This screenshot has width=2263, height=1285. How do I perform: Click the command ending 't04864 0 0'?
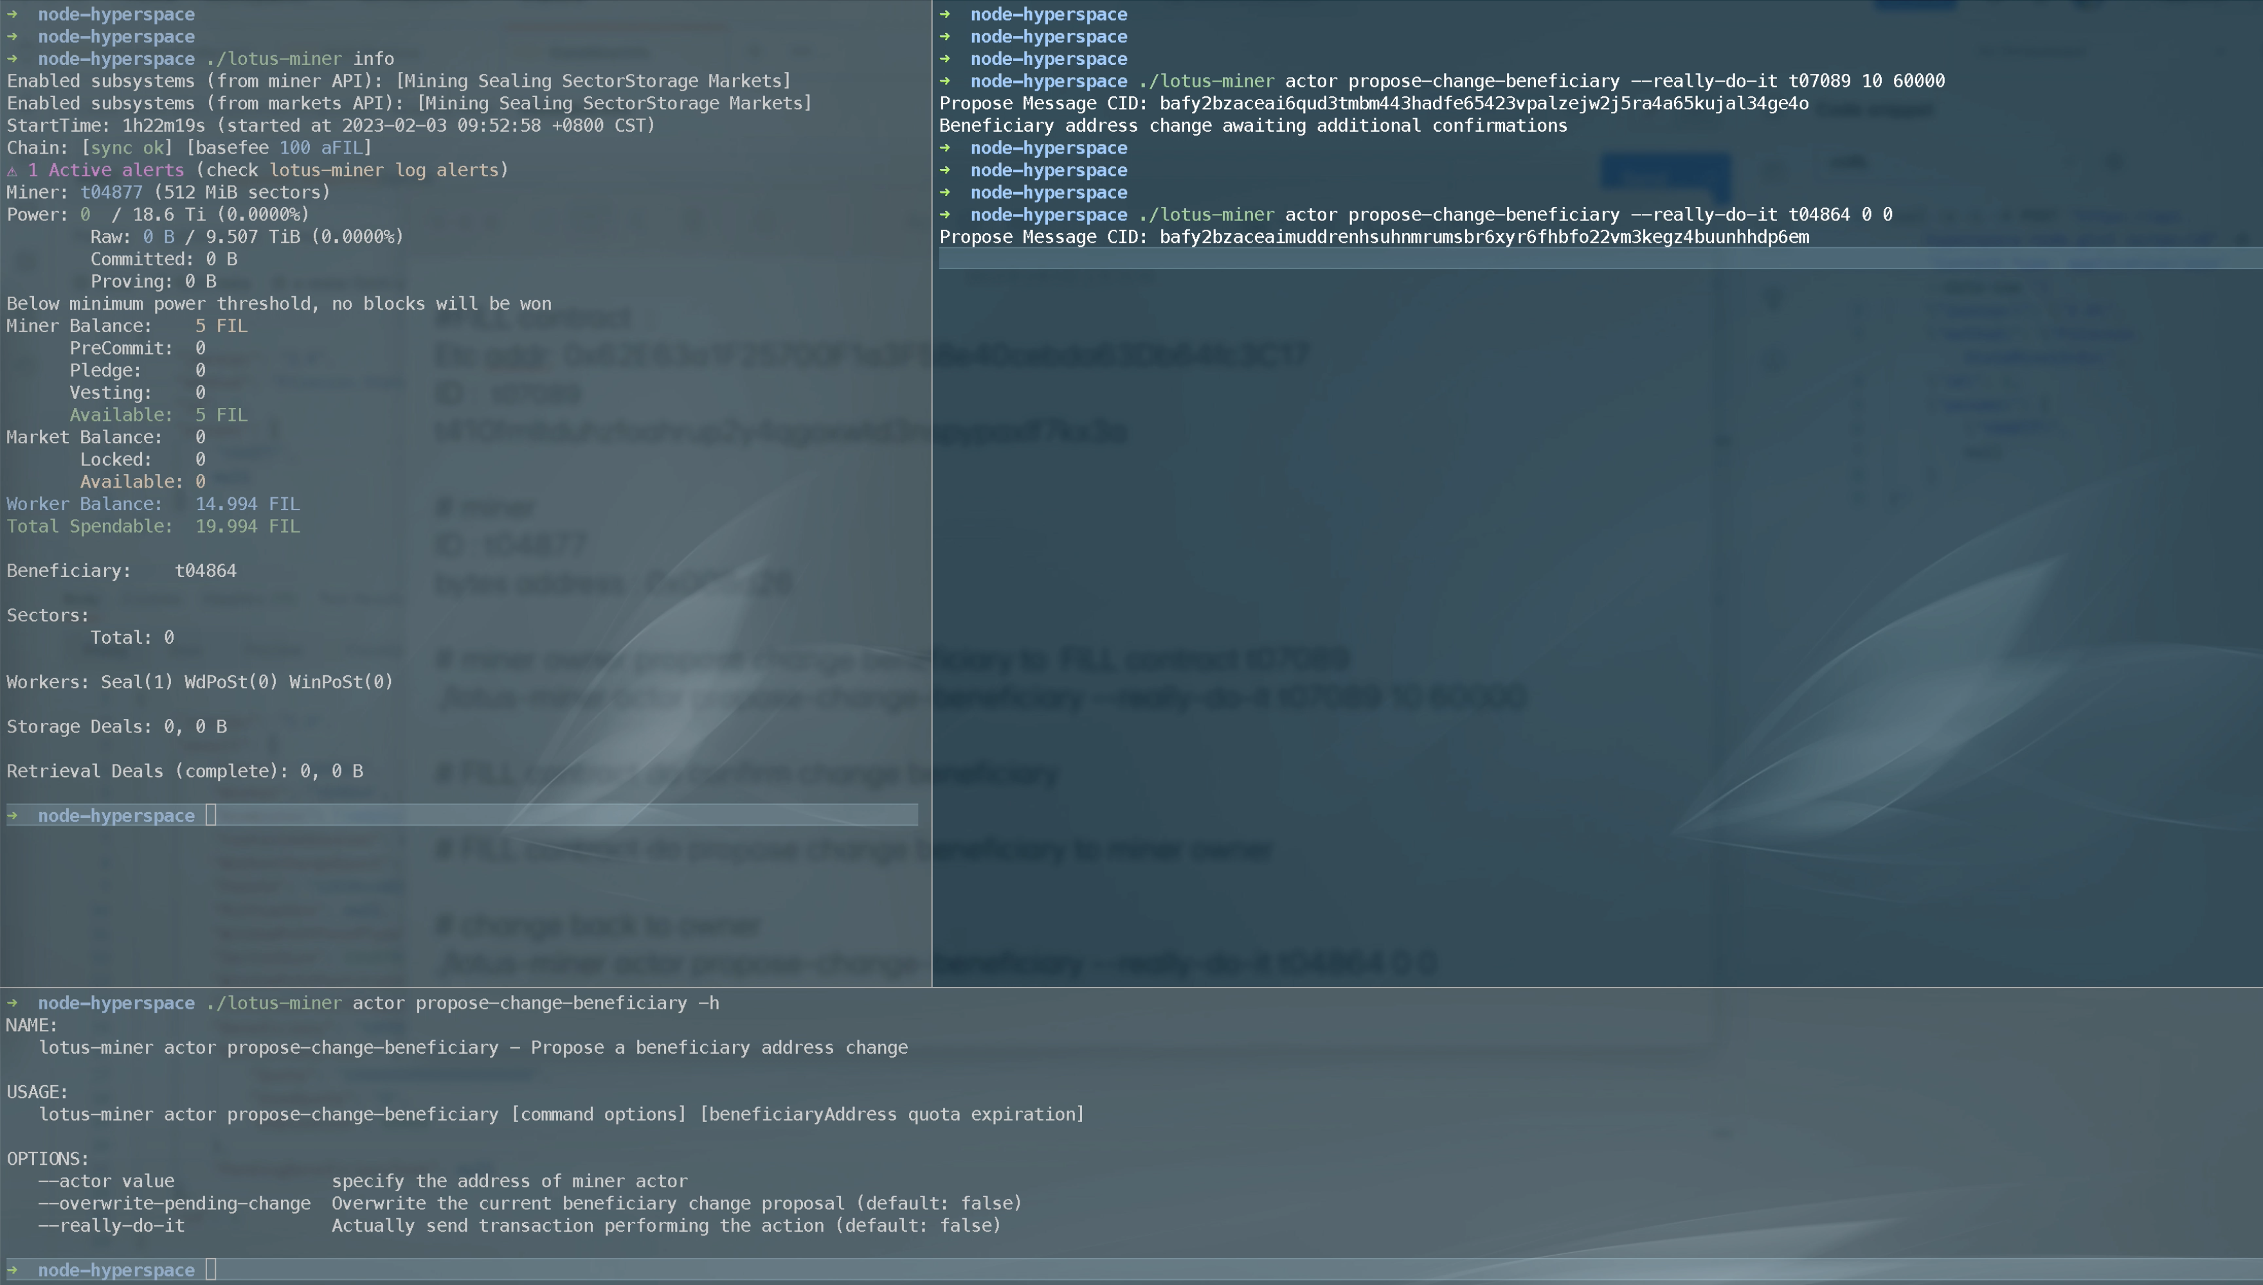pyautogui.click(x=1416, y=215)
